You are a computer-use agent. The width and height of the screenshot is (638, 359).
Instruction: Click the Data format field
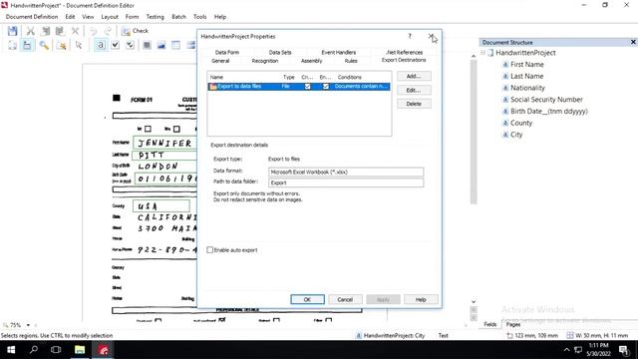(346, 173)
